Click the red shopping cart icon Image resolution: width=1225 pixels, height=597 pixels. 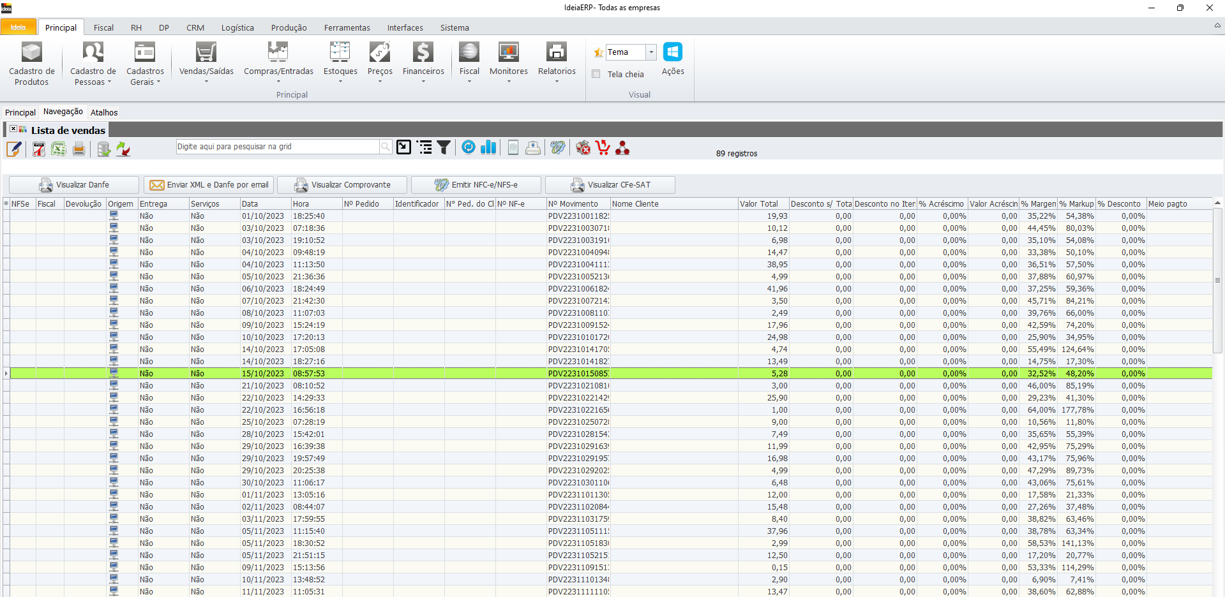(603, 147)
